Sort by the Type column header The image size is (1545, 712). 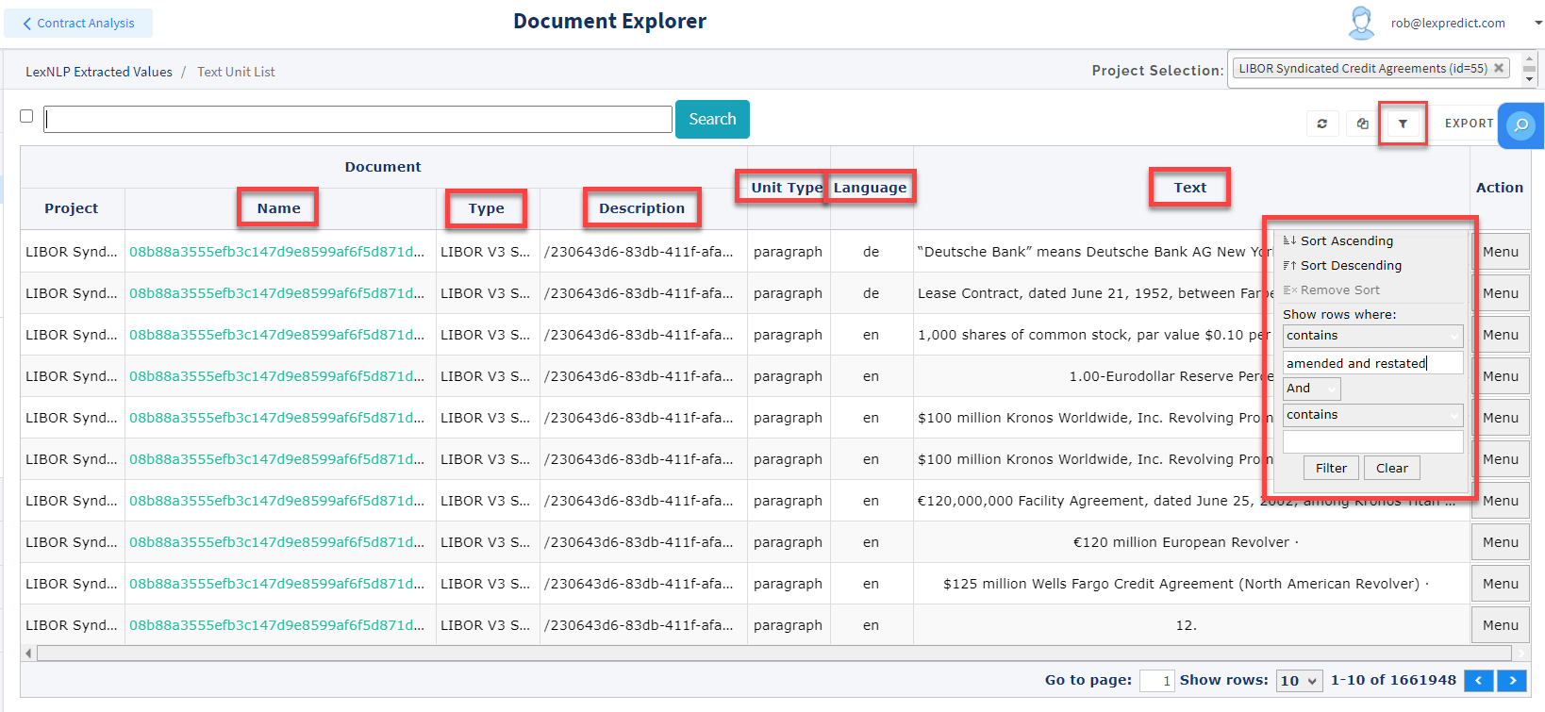point(487,208)
